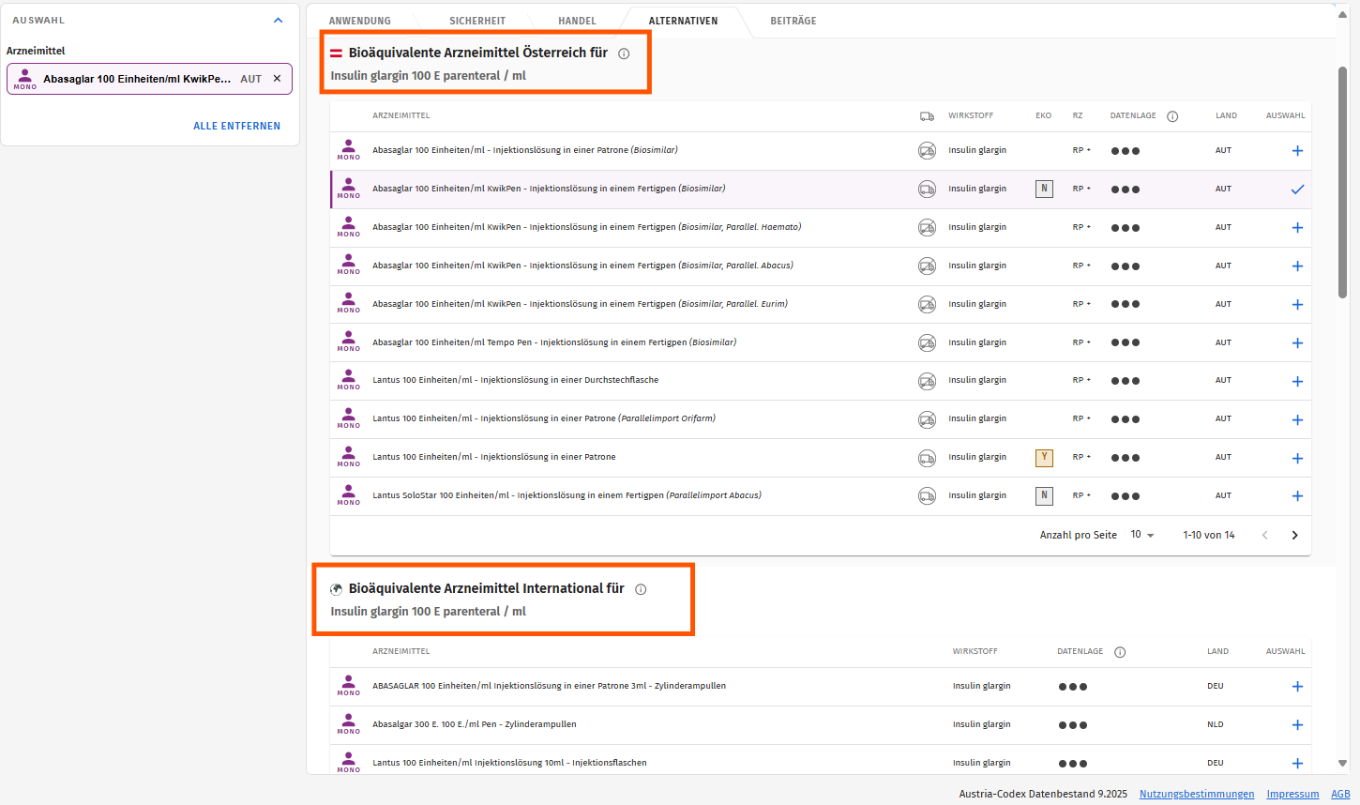This screenshot has width=1360, height=805.
Task: Show Datenlage info in Austria table
Action: pyautogui.click(x=1172, y=116)
